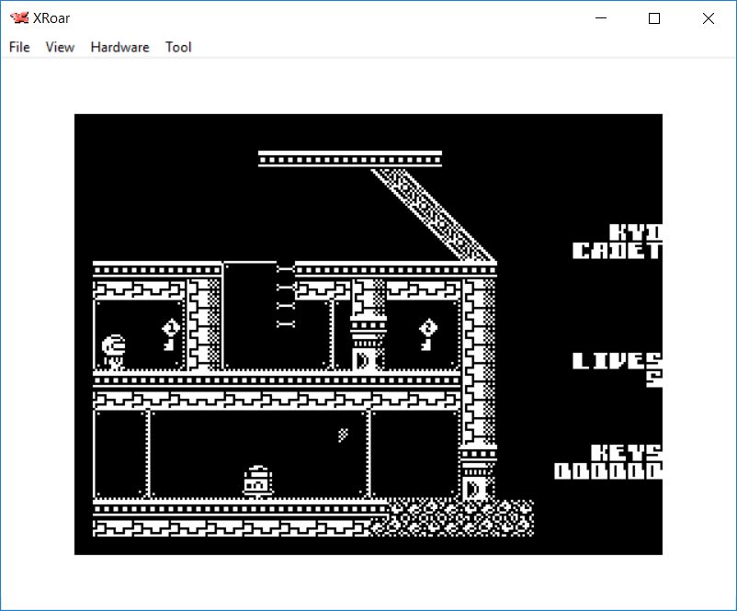Minimize the XRoar window
This screenshot has width=737, height=611.
601,18
